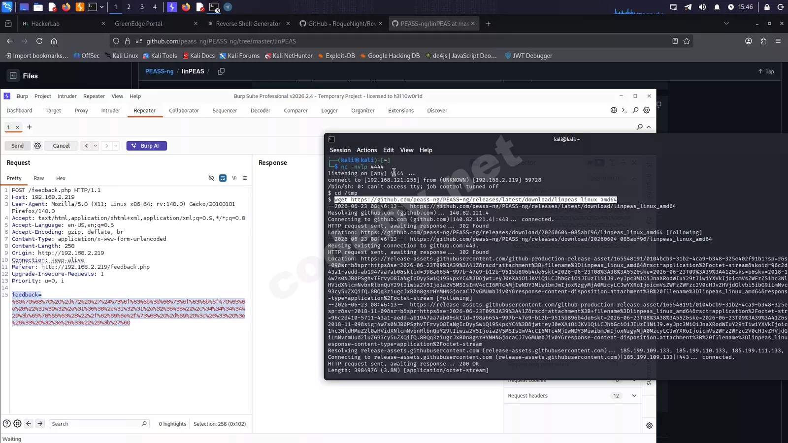The width and height of the screenshot is (788, 443).
Task: Click Burp's globe browser icon
Action: pyautogui.click(x=614, y=110)
